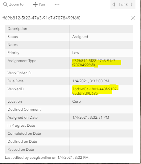The image size is (141, 164).
Task: Click the 1 of 3 feature counter
Action: tap(123, 5)
